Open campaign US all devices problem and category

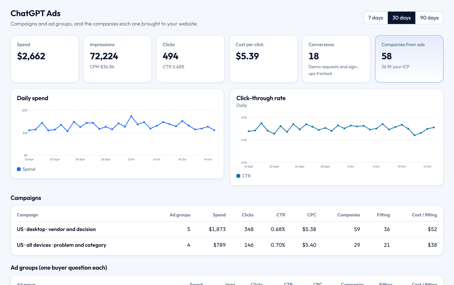(x=227, y=245)
